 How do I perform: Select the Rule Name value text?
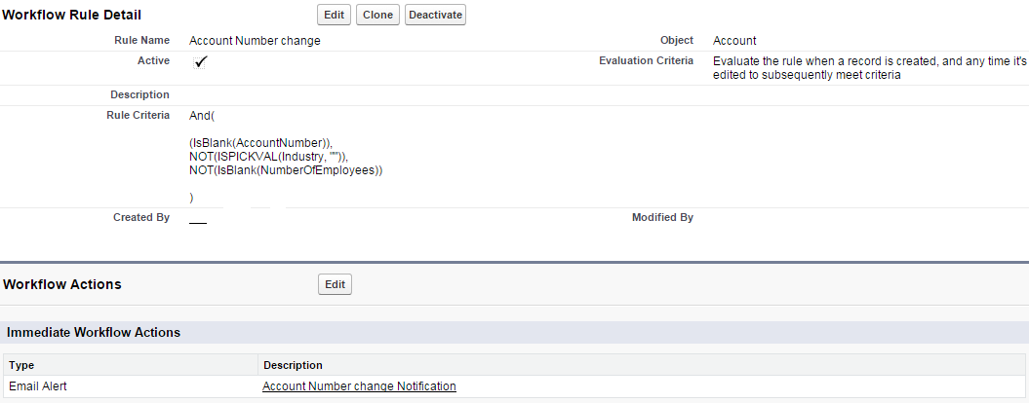click(255, 41)
